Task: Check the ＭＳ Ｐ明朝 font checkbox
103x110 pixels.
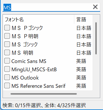Action: (7, 36)
